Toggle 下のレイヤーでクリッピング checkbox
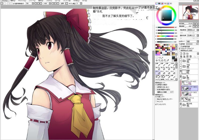Screen dimensions: 199x140 180,49
